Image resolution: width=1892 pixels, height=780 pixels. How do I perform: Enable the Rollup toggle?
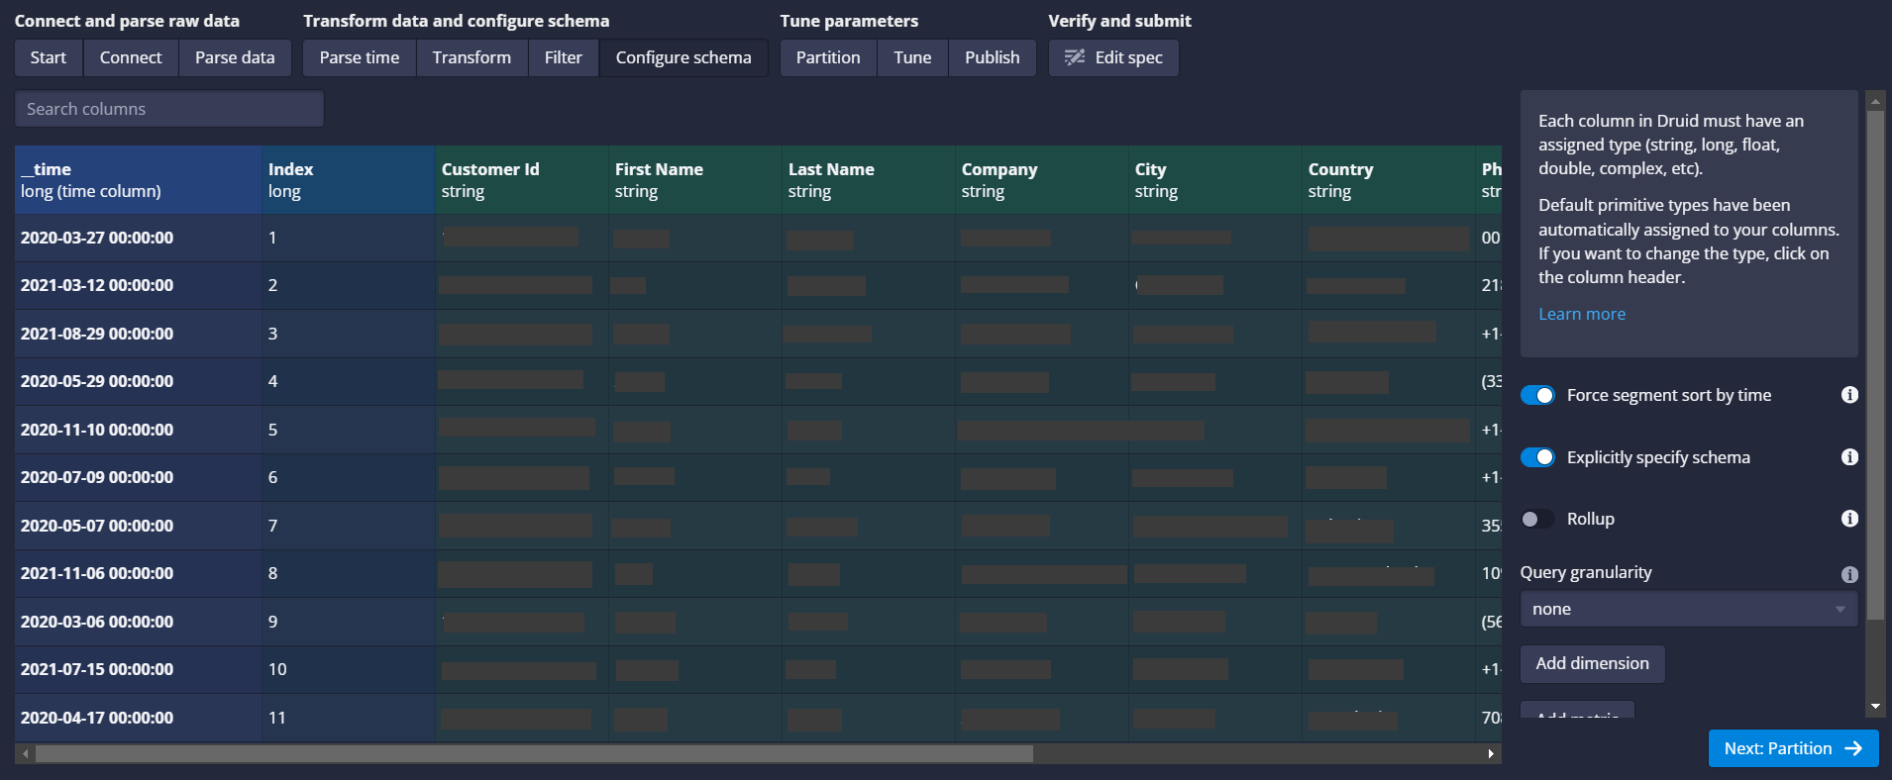pos(1537,519)
